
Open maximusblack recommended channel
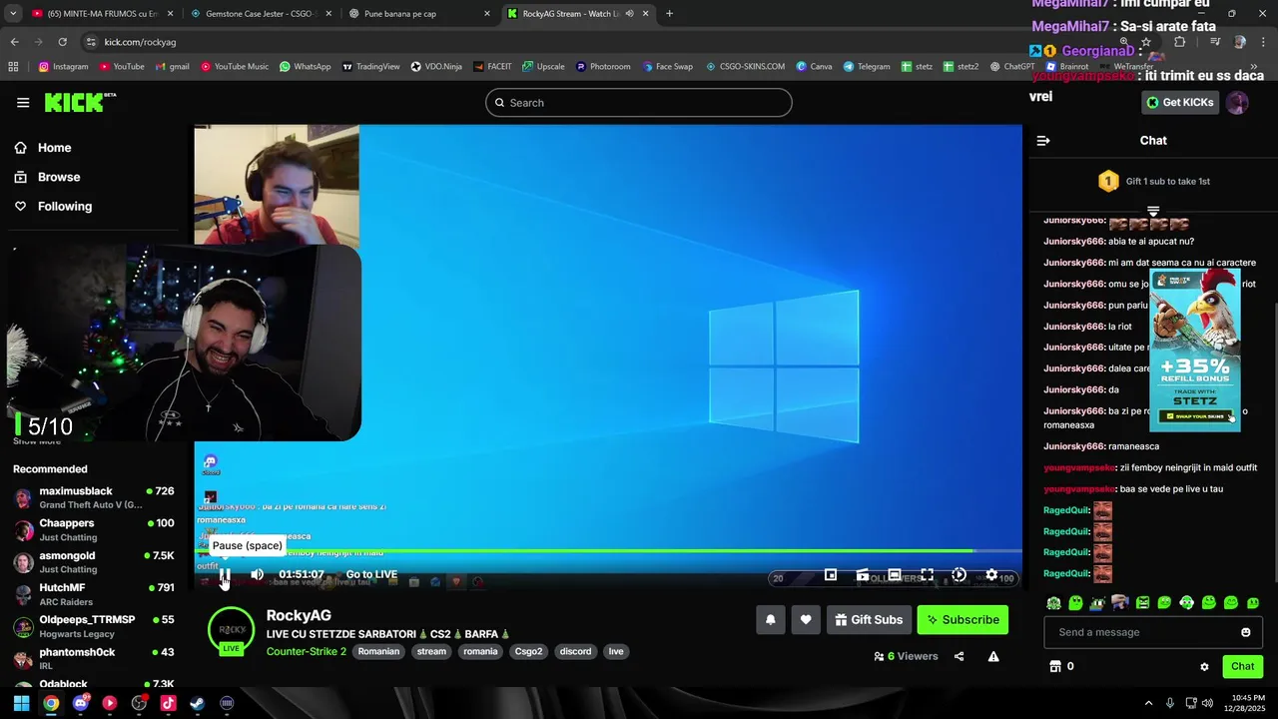[93, 497]
